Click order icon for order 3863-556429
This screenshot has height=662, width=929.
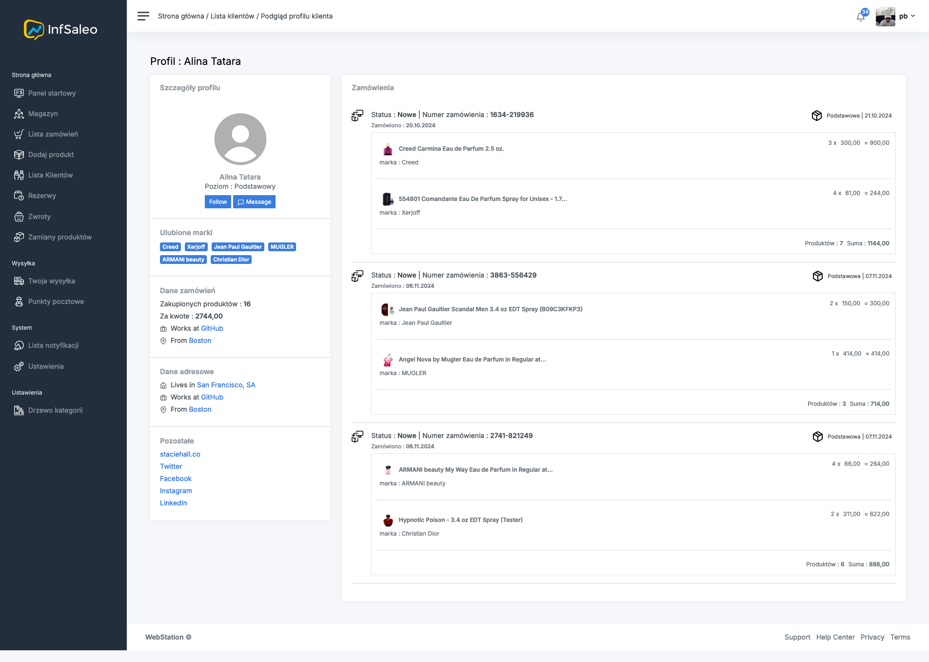point(357,276)
